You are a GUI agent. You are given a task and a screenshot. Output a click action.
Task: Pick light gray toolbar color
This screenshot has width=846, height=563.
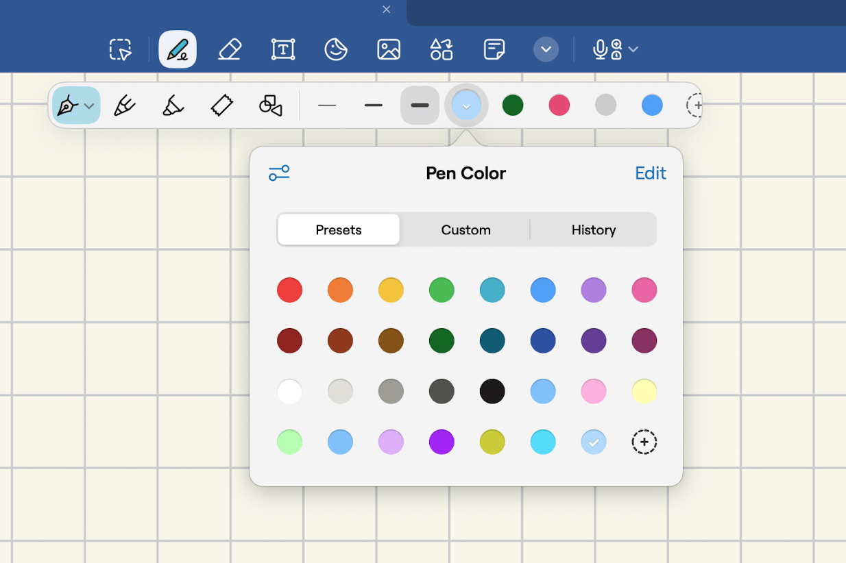pos(605,105)
